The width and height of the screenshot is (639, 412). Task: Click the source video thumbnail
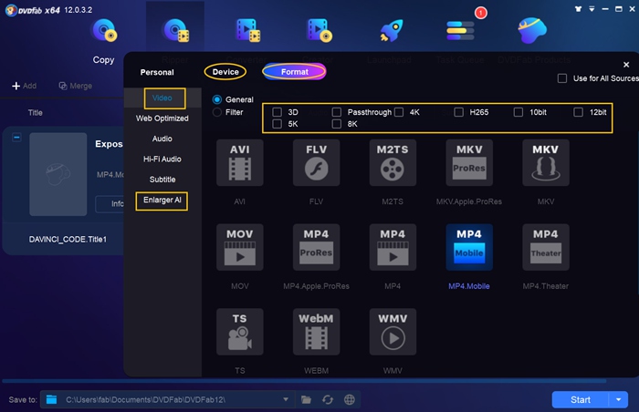pos(58,174)
